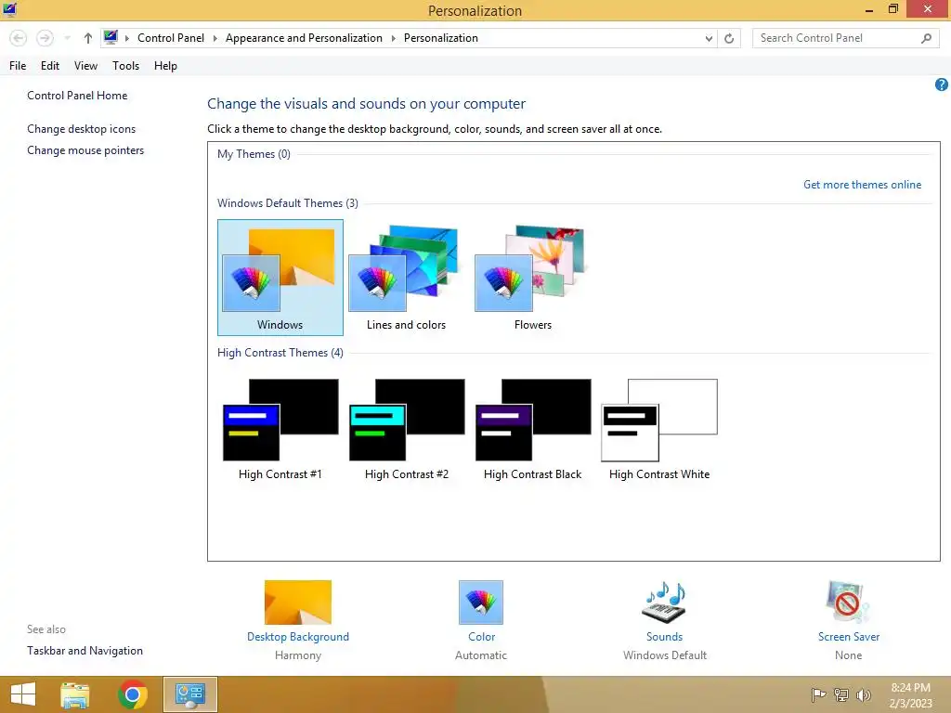Viewport: 951px width, 713px height.
Task: Select the Lines and colors theme
Action: tap(407, 278)
